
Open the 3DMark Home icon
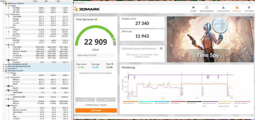click(193, 7)
